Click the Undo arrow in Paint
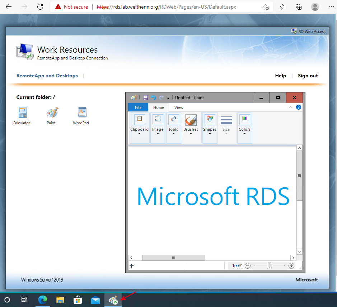 point(154,97)
